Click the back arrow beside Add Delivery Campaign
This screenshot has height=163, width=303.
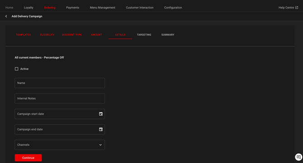6,16
